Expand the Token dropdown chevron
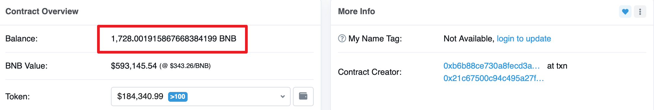Image resolution: width=654 pixels, height=110 pixels. click(x=283, y=96)
